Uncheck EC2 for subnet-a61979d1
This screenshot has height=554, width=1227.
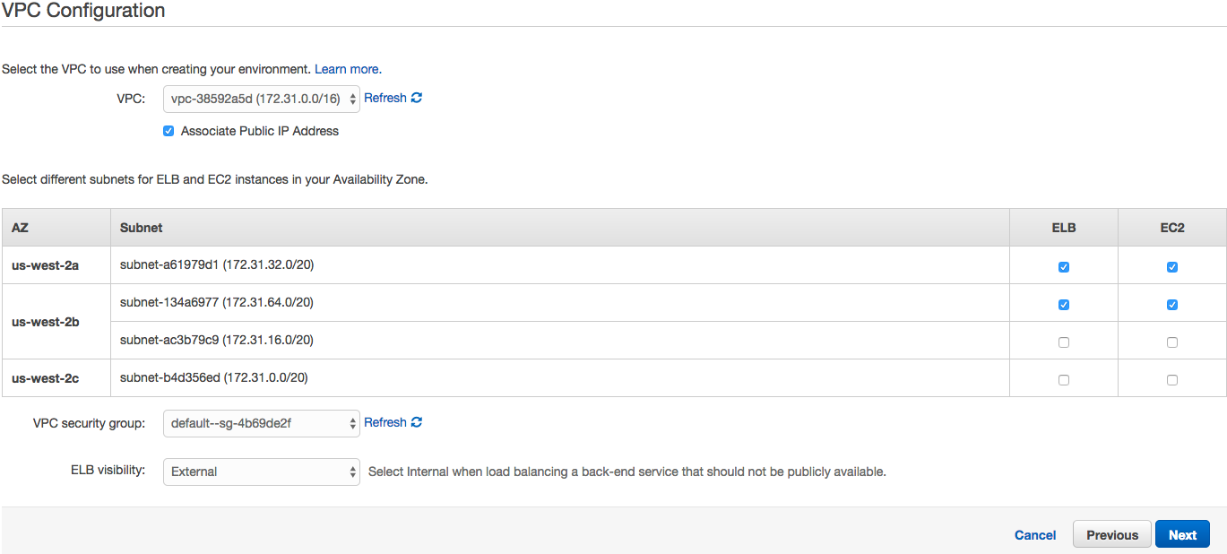pos(1172,267)
